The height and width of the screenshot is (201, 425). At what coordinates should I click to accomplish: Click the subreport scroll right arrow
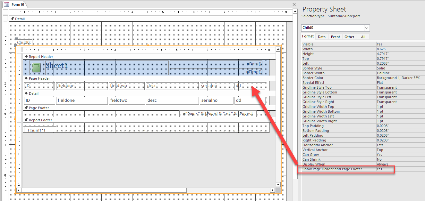click(x=273, y=190)
